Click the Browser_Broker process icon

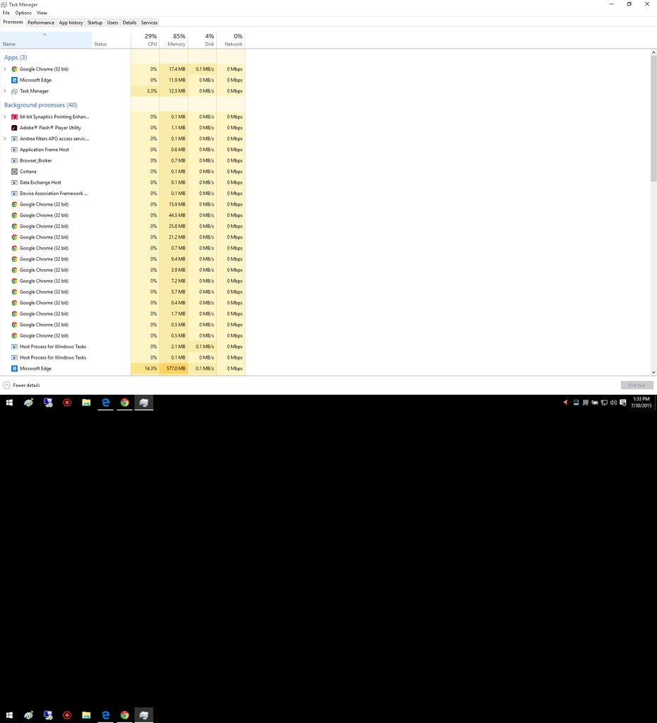click(x=14, y=160)
